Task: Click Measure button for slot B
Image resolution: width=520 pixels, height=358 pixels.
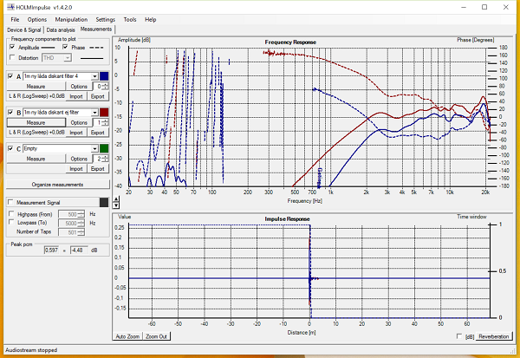Action: point(36,122)
